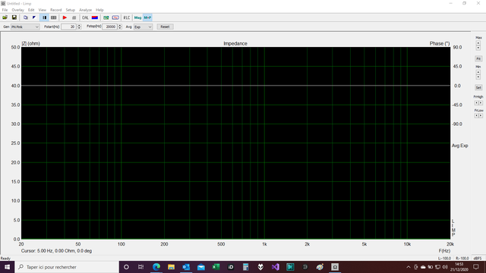Image resolution: width=486 pixels, height=273 pixels.
Task: Click the taskbar search box
Action: pos(67,267)
